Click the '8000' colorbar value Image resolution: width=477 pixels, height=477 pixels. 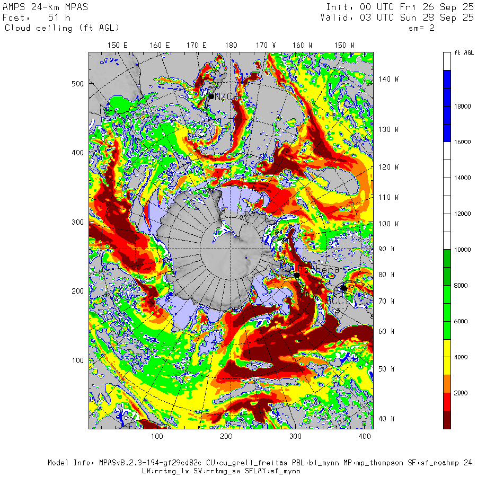coord(461,285)
